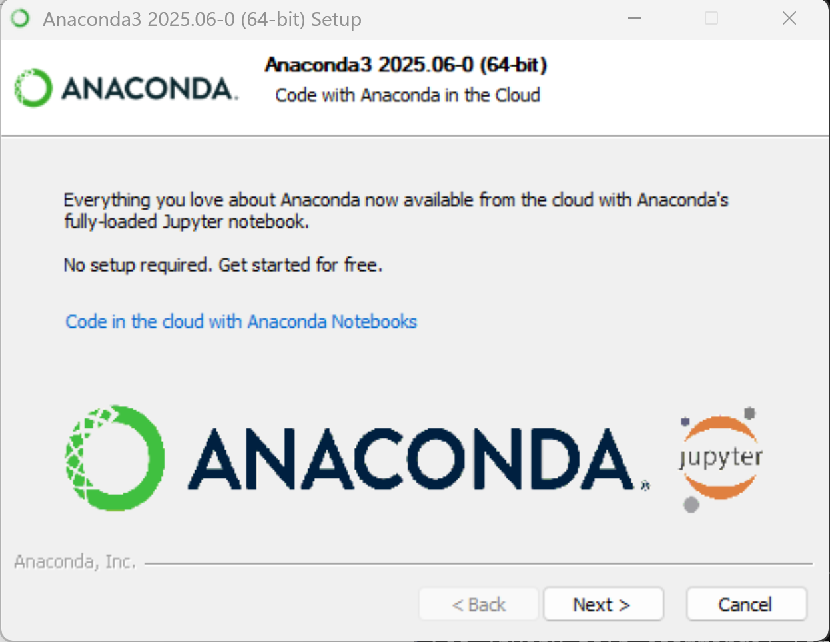Click the Anaconda3 2025.06-0 Setup title bar text
The image size is (830, 642).
pyautogui.click(x=203, y=19)
